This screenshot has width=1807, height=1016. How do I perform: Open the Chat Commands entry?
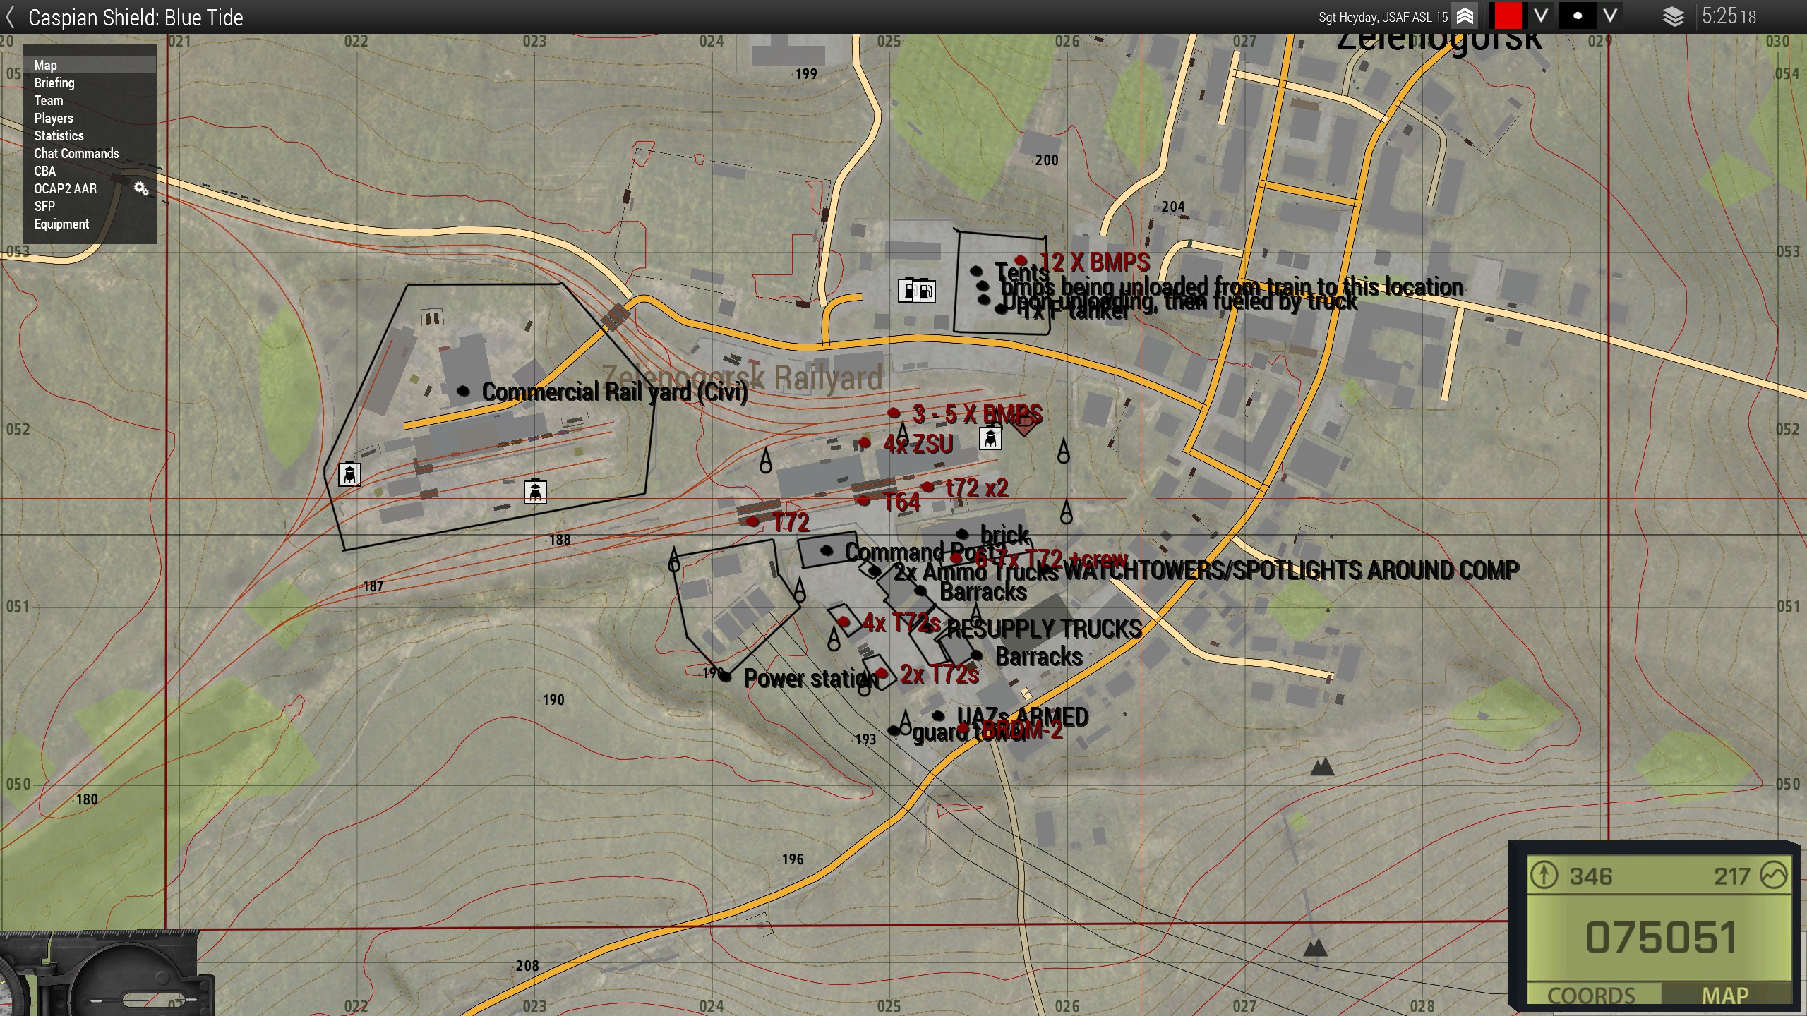pos(76,153)
